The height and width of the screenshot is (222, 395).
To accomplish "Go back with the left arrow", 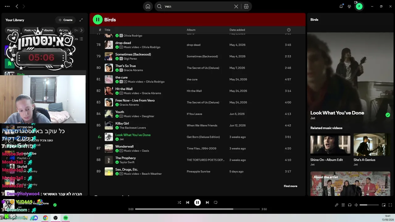I will tap(17, 6).
